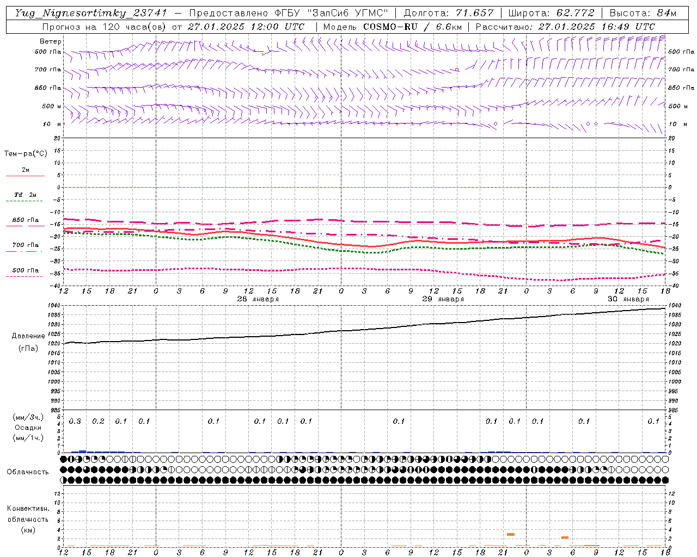Click the Давление pressure panel label
The height and width of the screenshot is (557, 697).
[28, 336]
